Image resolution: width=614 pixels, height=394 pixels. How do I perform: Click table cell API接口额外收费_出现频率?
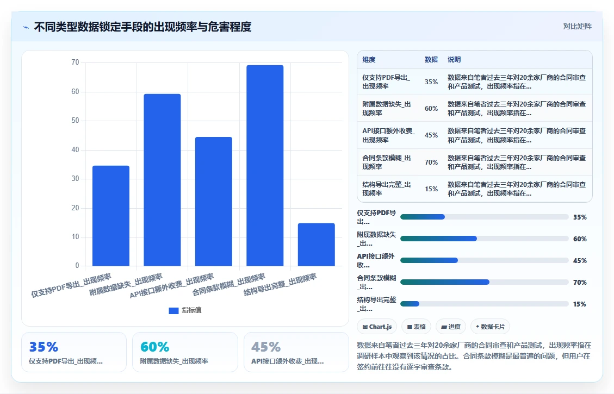coord(388,135)
